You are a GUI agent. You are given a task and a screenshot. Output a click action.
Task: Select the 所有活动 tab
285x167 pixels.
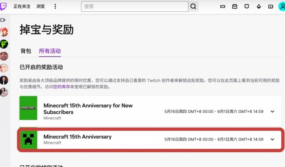[x=50, y=51]
